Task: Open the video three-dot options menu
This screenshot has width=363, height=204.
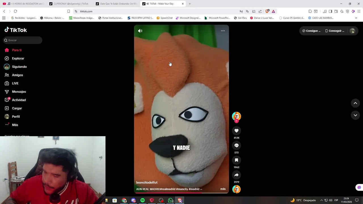Action: (223, 31)
